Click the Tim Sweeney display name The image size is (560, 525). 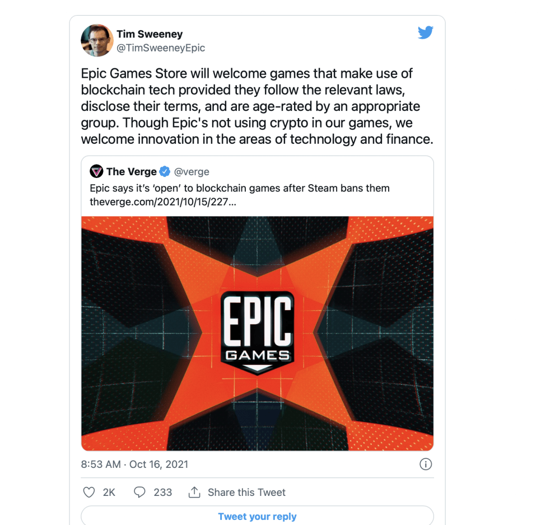click(150, 34)
